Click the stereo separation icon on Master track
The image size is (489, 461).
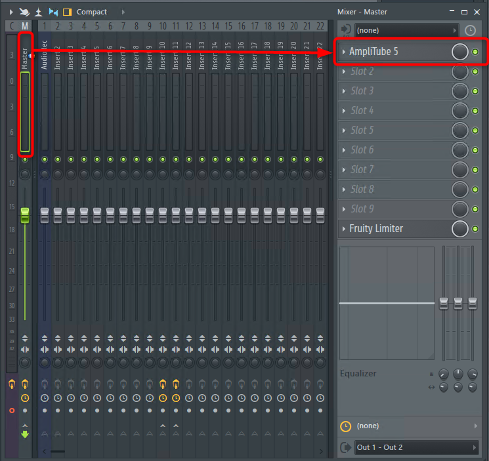(x=25, y=350)
